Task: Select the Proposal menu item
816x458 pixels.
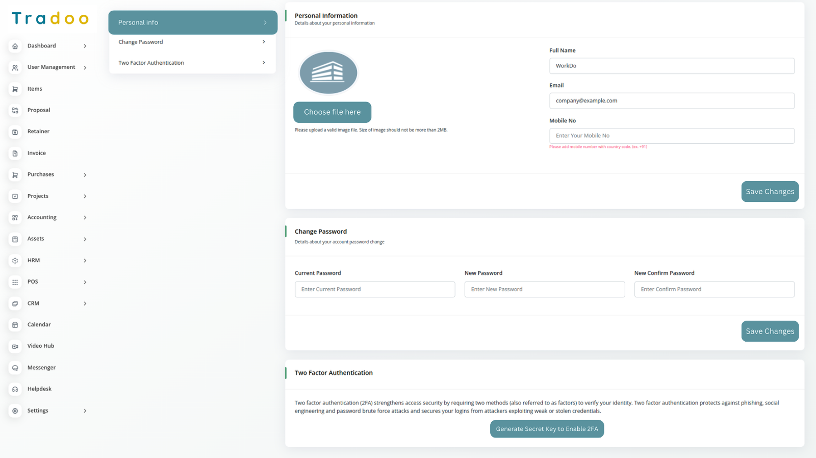Action: click(39, 110)
